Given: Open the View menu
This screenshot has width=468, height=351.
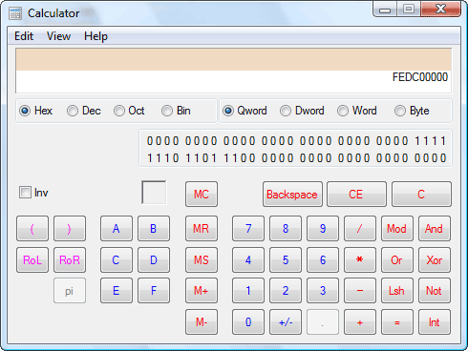Looking at the screenshot, I should click(58, 36).
